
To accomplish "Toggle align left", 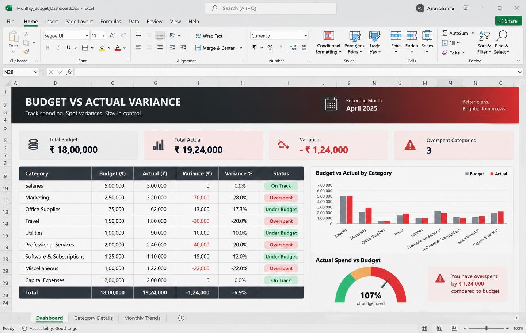I will coord(138,47).
